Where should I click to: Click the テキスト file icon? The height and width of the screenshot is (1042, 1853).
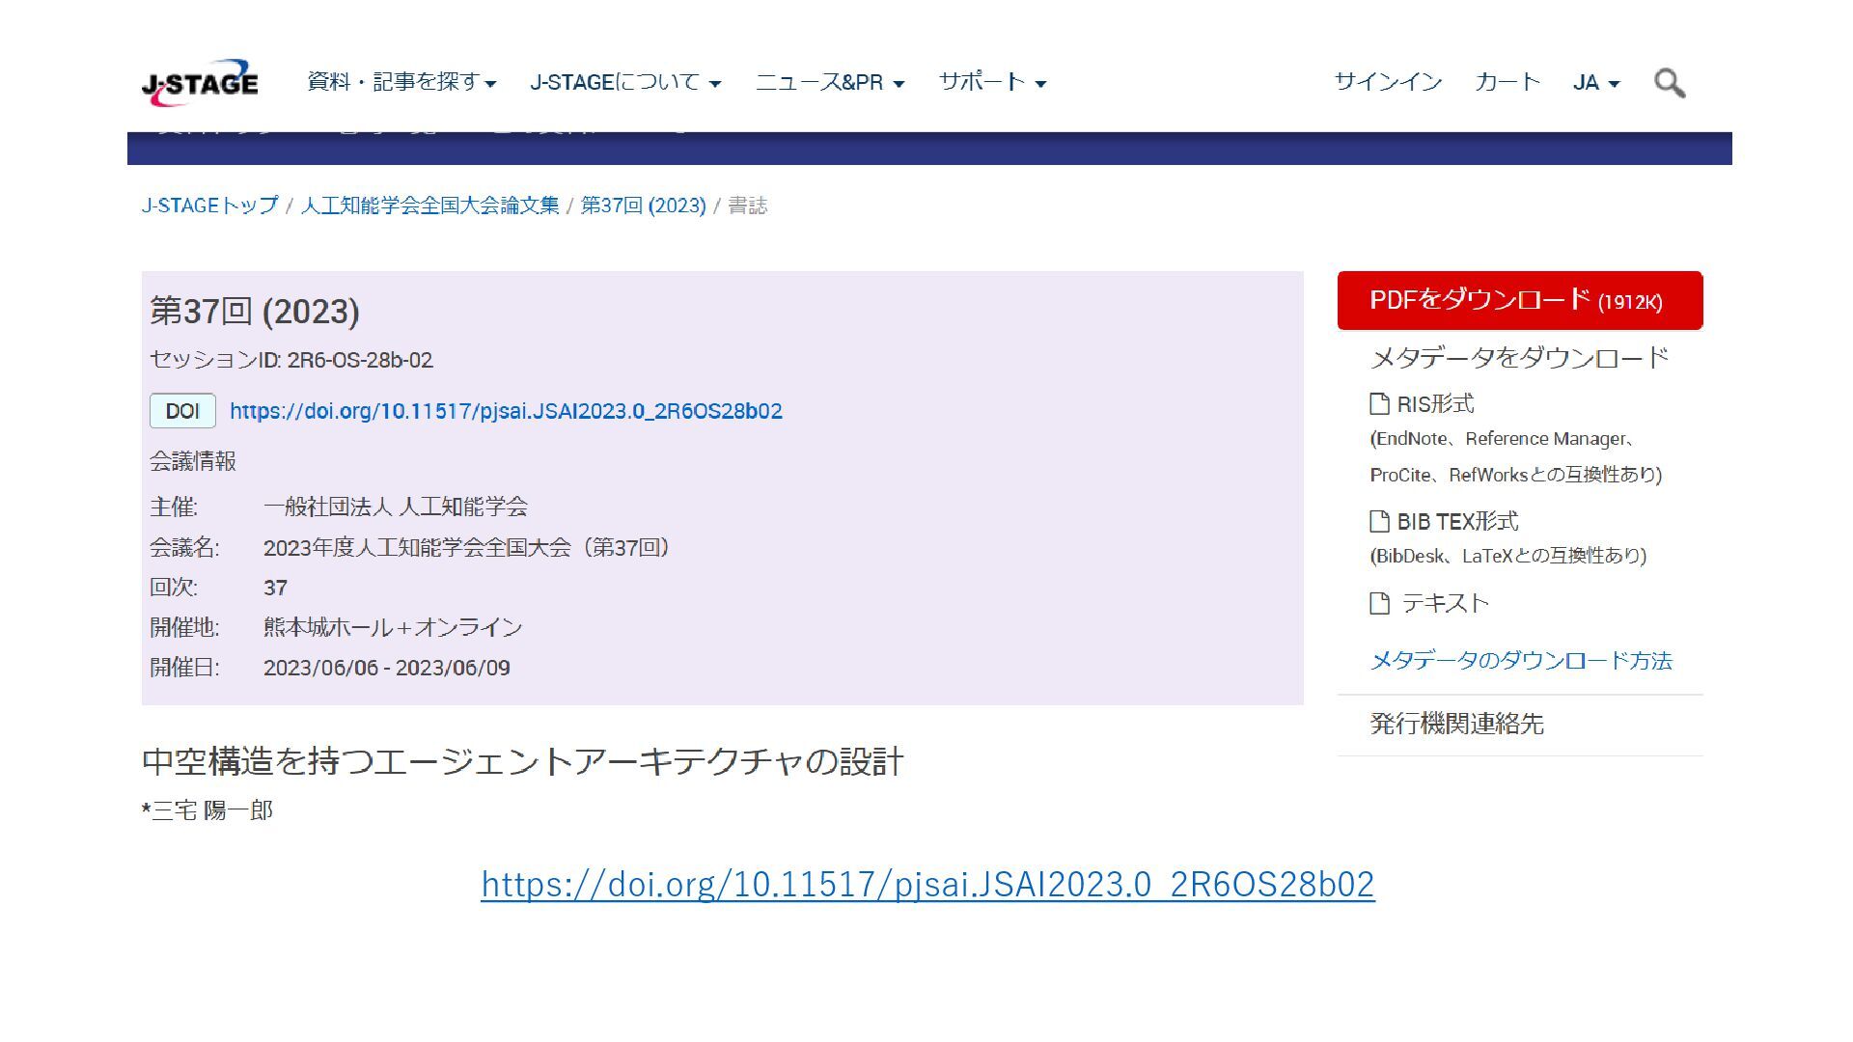tap(1379, 603)
